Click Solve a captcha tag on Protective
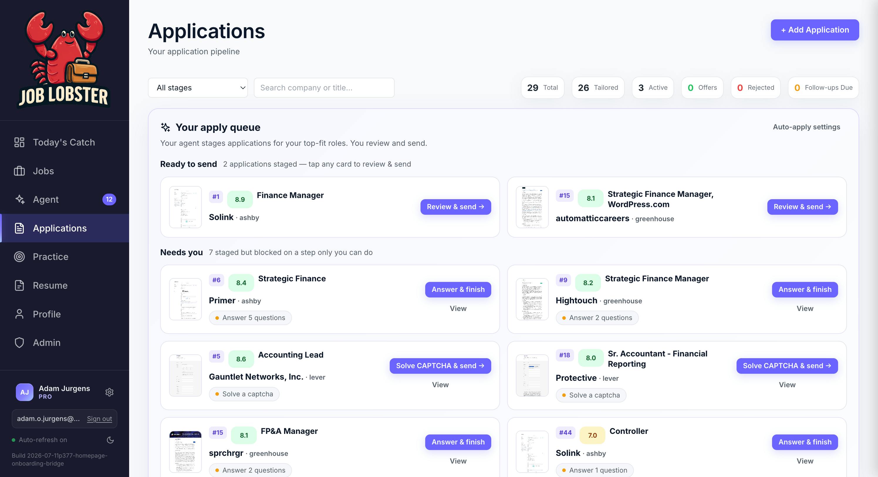Image resolution: width=878 pixels, height=477 pixels. pyautogui.click(x=591, y=395)
